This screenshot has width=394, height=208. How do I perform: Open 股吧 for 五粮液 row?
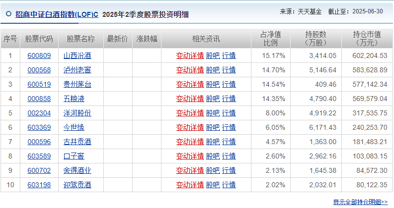point(213,99)
